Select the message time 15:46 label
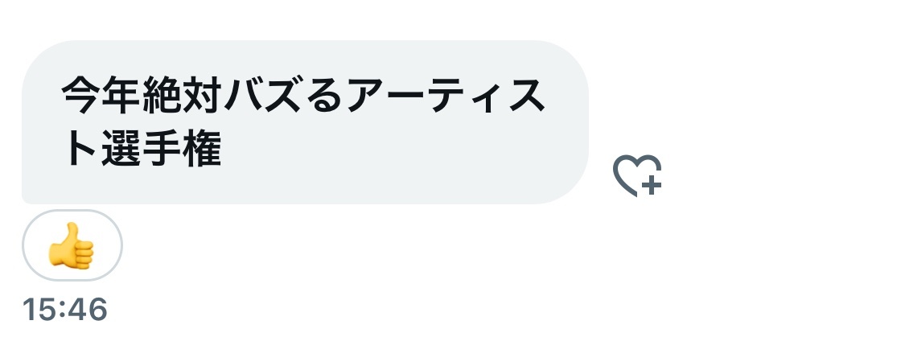The width and height of the screenshot is (905, 337). pos(64,310)
